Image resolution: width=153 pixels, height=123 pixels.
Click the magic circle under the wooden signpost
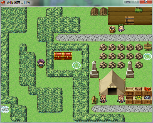tap(147, 56)
